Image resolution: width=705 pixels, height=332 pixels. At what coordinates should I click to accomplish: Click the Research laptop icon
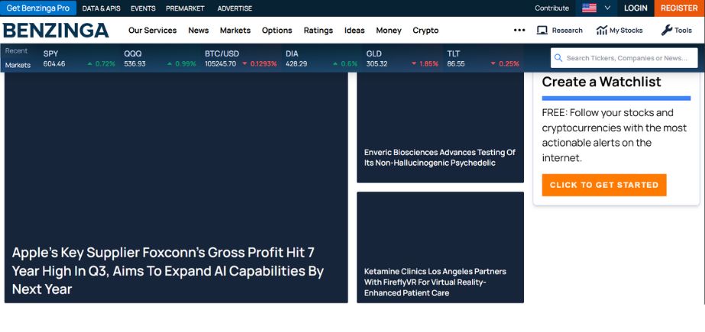coord(542,30)
